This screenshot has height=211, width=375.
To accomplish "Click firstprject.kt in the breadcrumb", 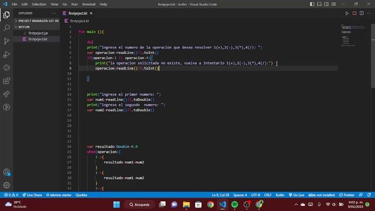I will [80, 21].
